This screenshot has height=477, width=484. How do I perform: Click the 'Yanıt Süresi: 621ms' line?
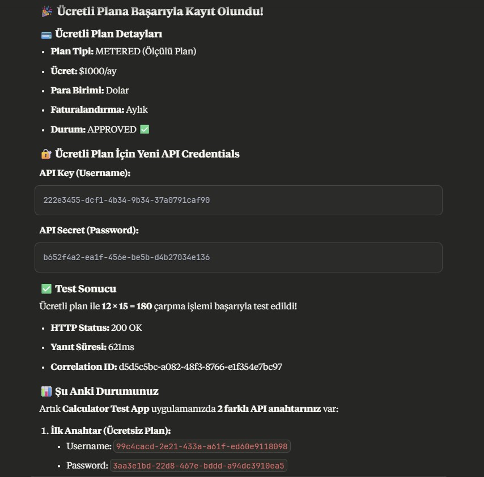tap(92, 347)
